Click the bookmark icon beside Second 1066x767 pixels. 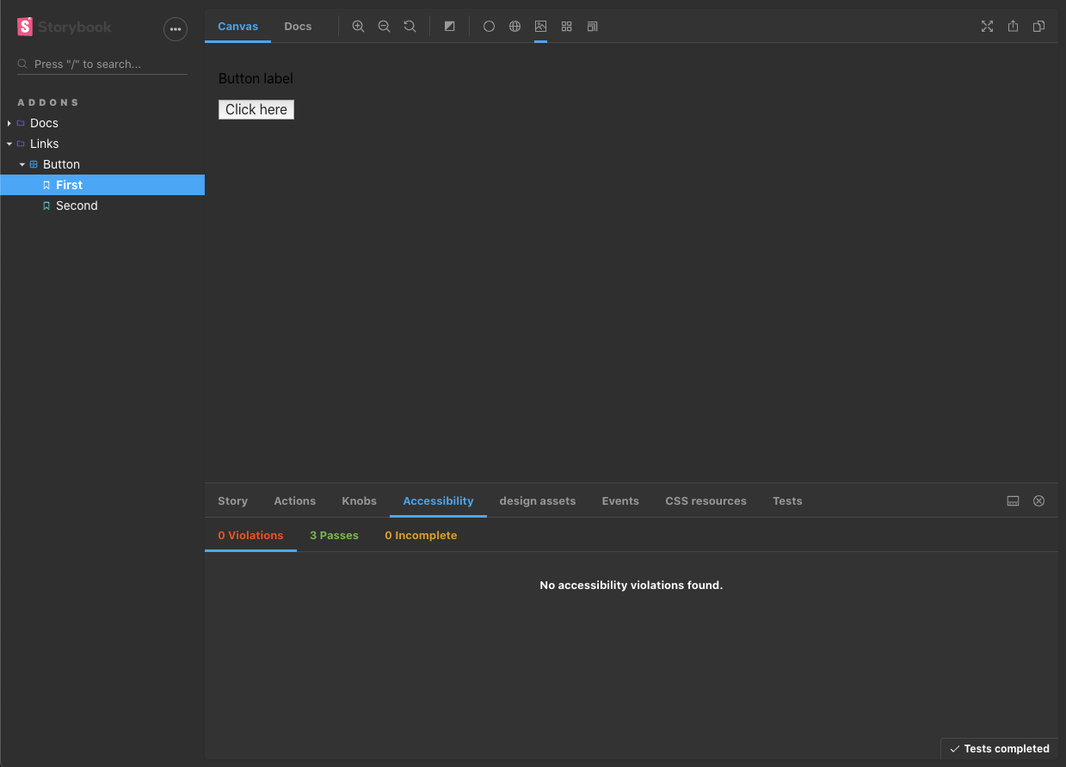46,206
